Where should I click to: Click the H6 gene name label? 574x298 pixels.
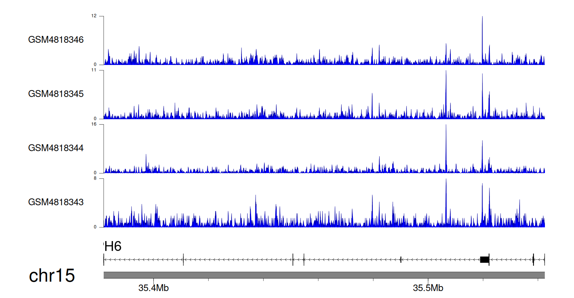pyautogui.click(x=113, y=247)
